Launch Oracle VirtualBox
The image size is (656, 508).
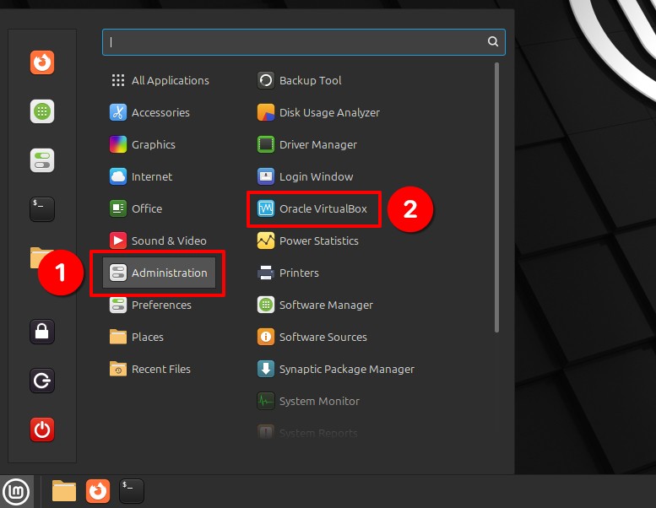tap(314, 208)
